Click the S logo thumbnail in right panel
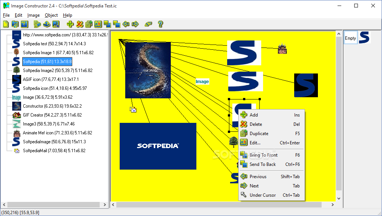The width and height of the screenshot is (382, 216). tap(364, 37)
